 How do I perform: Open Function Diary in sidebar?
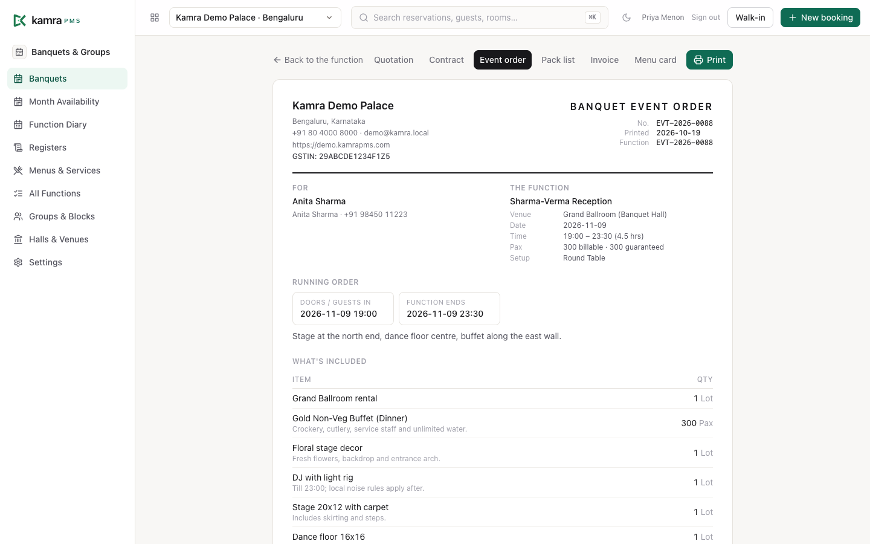tap(68, 125)
